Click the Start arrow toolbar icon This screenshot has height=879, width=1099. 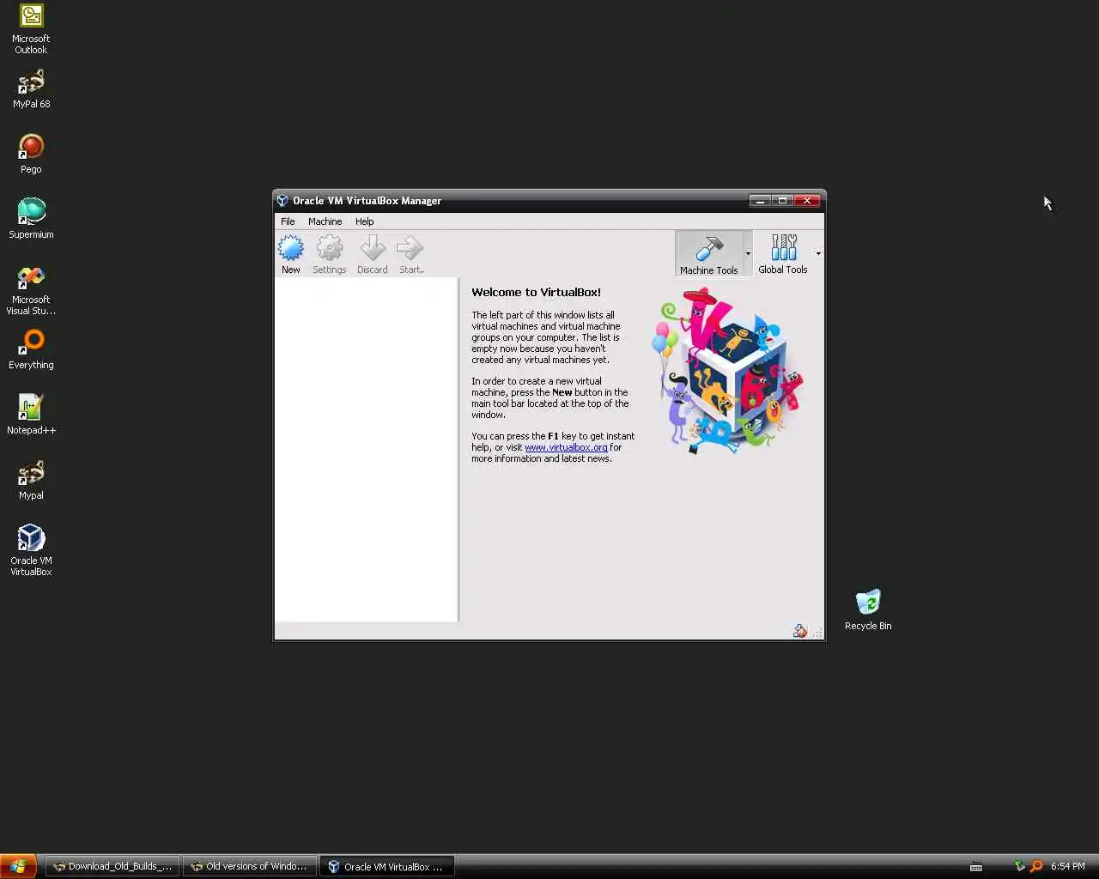point(410,249)
